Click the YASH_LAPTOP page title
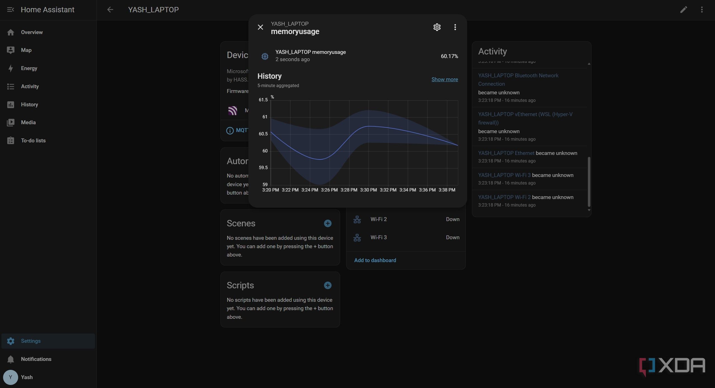715x388 pixels. coord(153,10)
